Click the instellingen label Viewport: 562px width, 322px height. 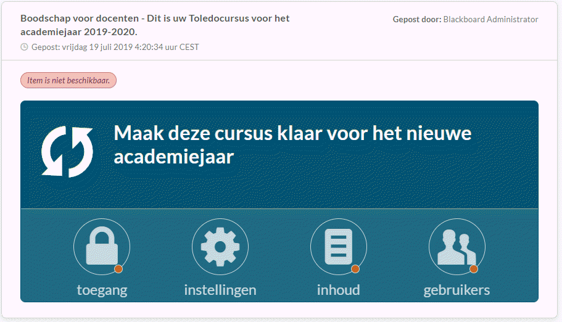pyautogui.click(x=220, y=290)
